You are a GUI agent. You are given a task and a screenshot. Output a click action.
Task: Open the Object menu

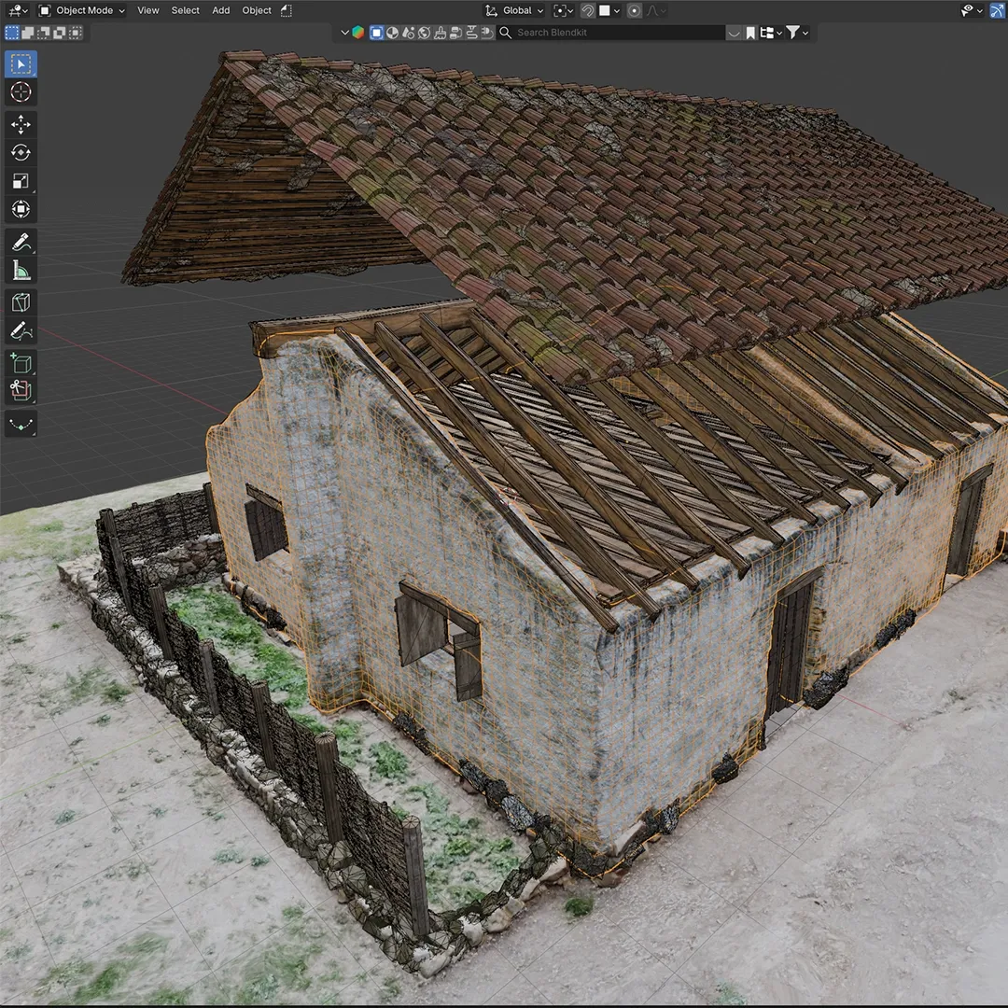click(x=257, y=10)
